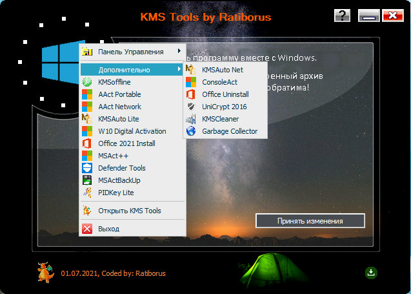
Task: Click the Garbage Collector globe icon
Action: point(190,131)
